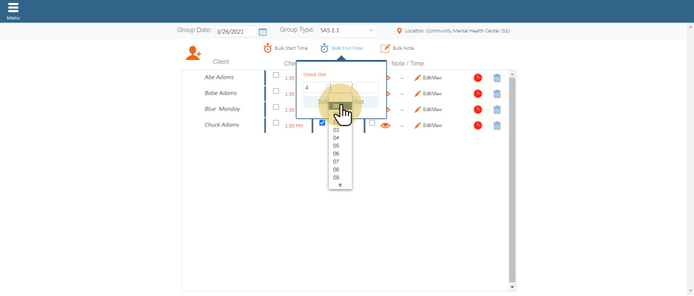Click the Bulk Note icon
The width and height of the screenshot is (694, 296).
click(385, 48)
